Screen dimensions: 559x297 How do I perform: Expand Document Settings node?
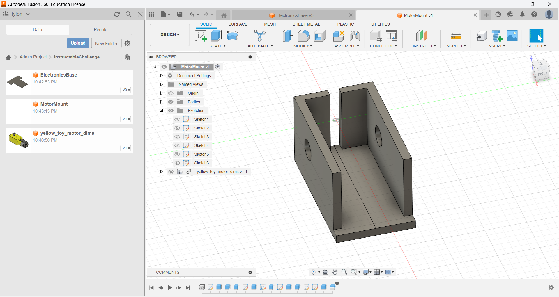coord(161,76)
